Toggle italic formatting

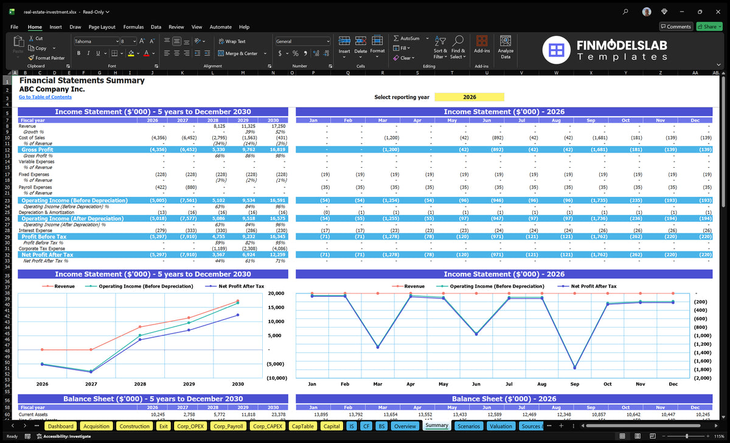coord(88,53)
